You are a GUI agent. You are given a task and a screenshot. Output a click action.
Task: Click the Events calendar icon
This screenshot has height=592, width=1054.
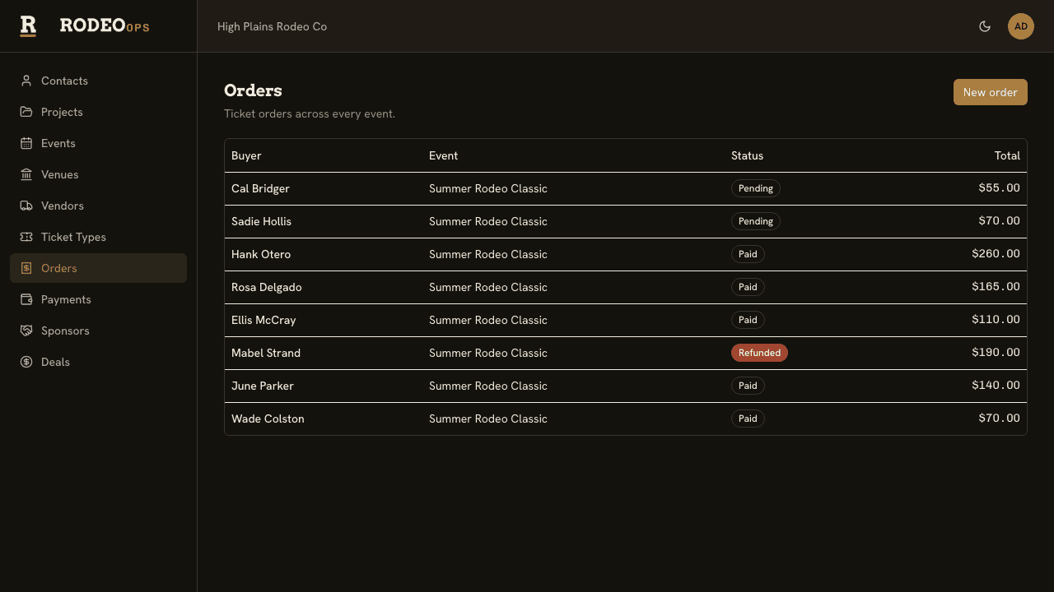click(x=26, y=143)
